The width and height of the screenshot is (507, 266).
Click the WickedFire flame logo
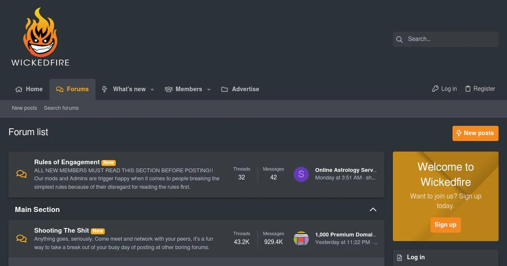click(x=40, y=37)
